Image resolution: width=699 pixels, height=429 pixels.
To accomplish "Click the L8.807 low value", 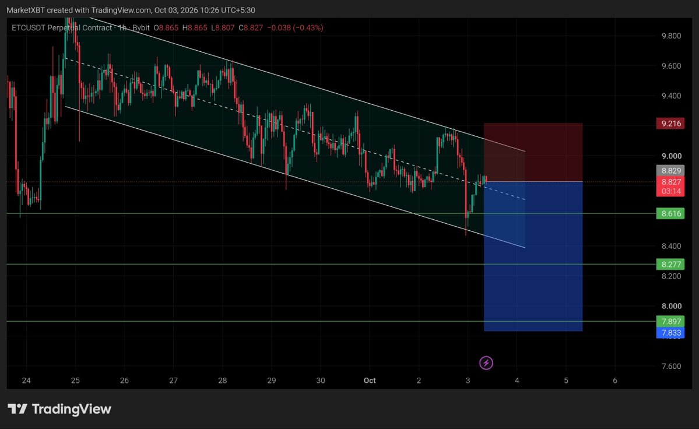I will click(223, 27).
